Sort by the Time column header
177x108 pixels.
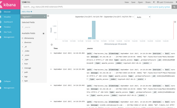tap(56, 48)
